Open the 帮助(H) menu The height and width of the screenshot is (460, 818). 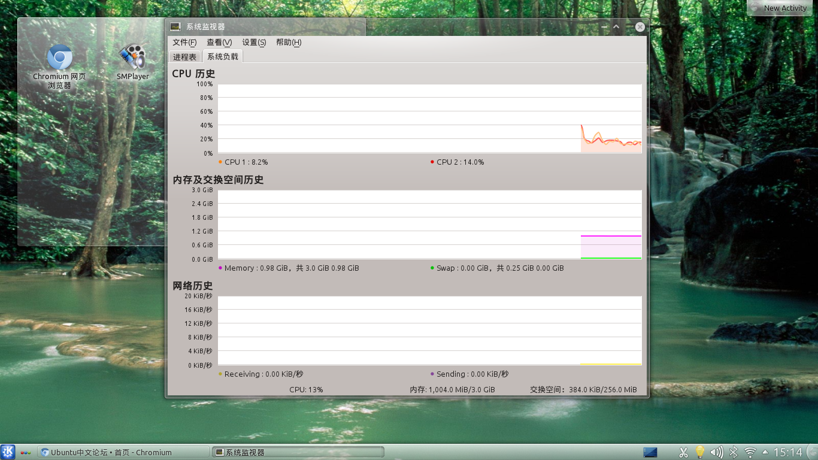pyautogui.click(x=289, y=43)
